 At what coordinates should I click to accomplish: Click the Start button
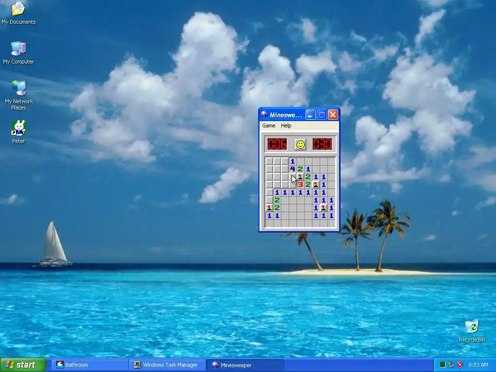coord(23,365)
